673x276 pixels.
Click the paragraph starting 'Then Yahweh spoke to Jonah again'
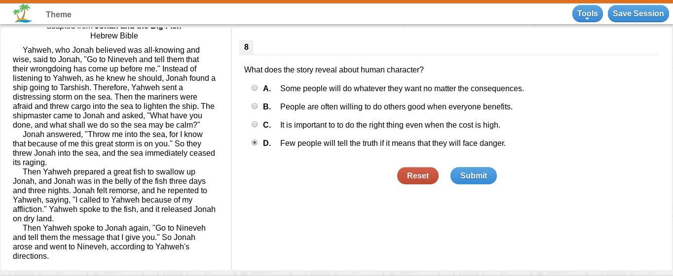click(110, 242)
